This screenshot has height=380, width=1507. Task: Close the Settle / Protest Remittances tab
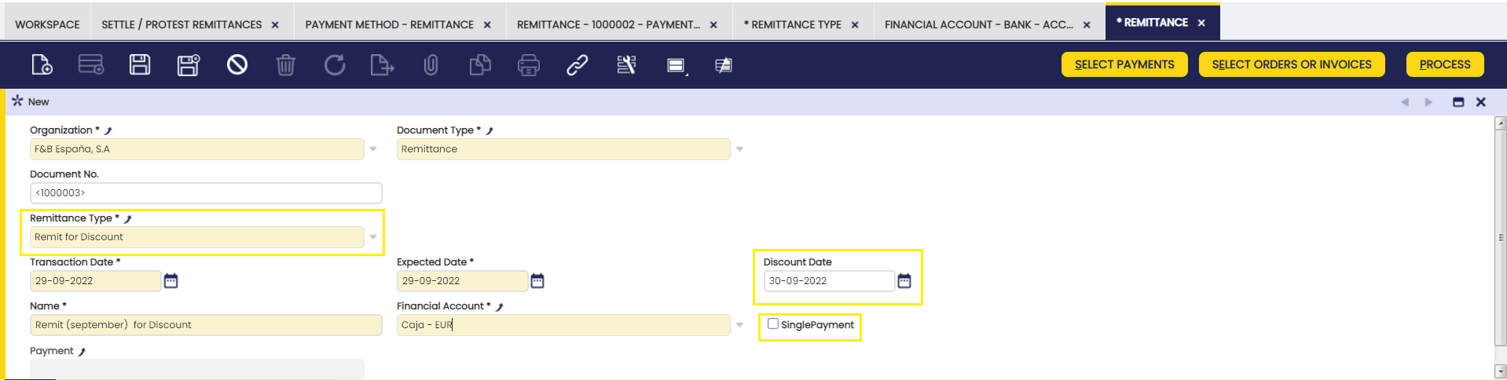(275, 25)
